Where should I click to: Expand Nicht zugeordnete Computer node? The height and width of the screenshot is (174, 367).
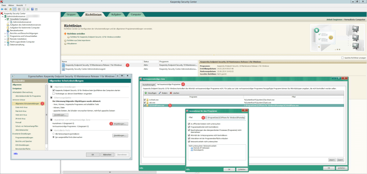(x=5, y=42)
